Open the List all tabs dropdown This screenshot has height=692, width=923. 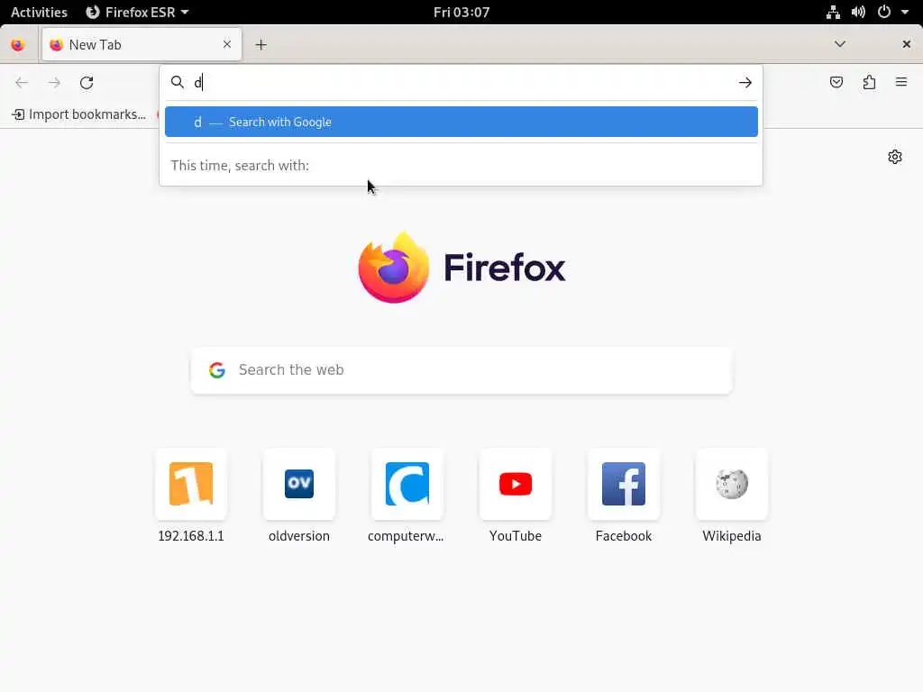tap(840, 44)
